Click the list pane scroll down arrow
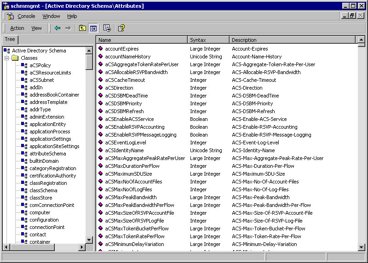 [362, 247]
